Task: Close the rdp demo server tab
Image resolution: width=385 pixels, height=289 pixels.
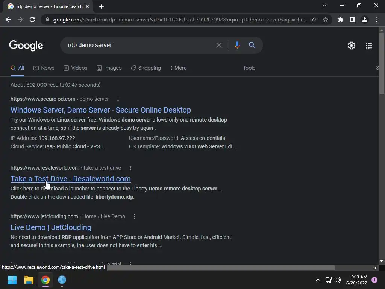Action: pyautogui.click(x=87, y=6)
